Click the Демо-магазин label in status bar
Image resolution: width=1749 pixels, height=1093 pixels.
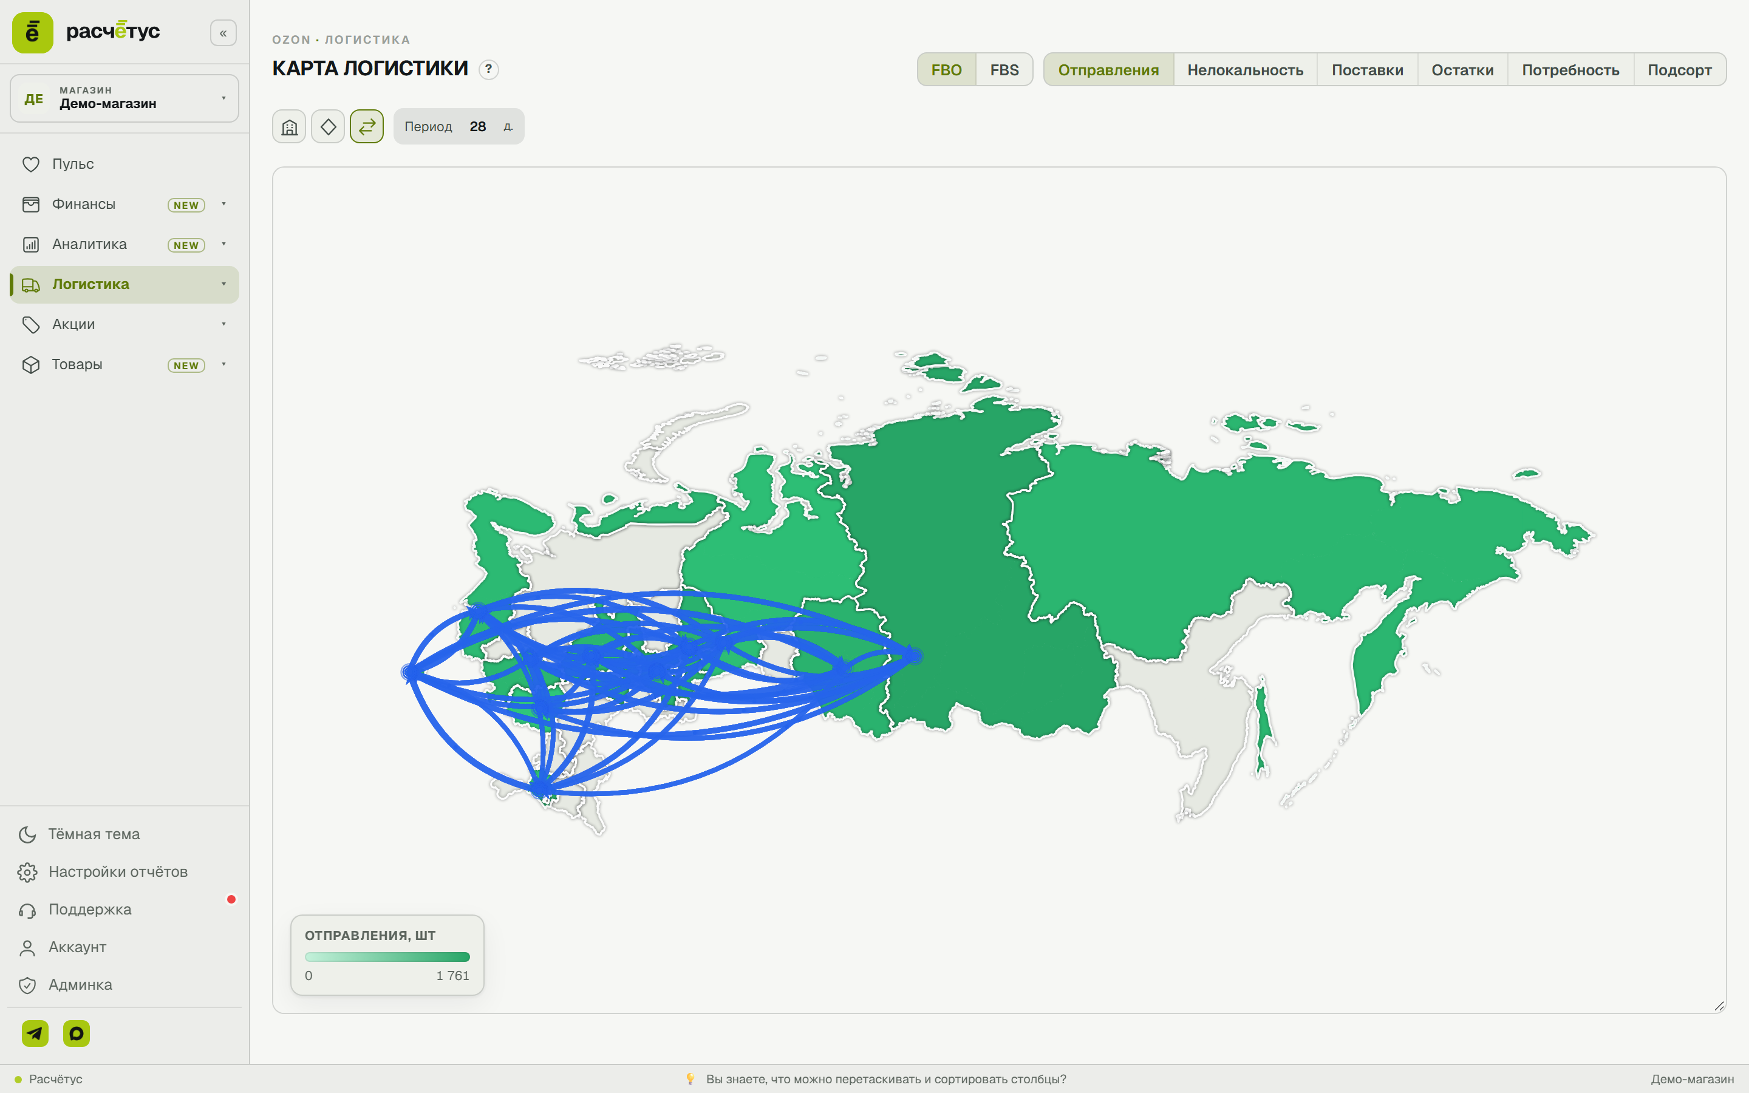click(1692, 1079)
